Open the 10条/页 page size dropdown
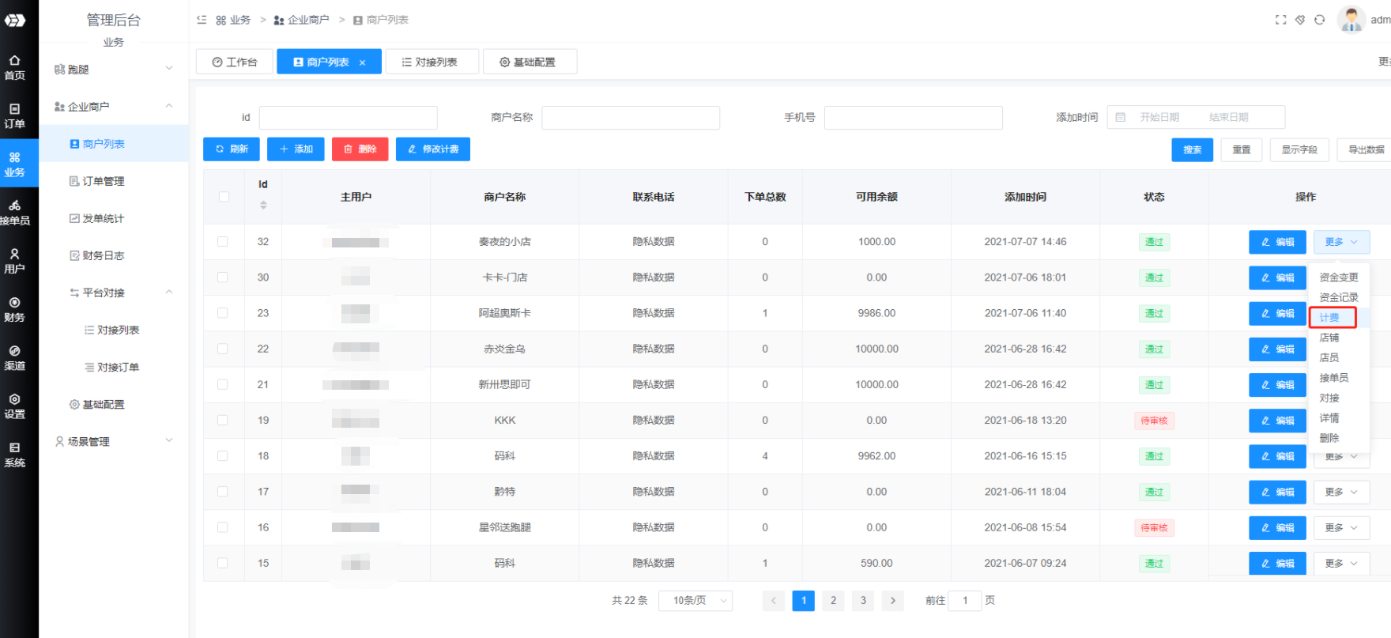Viewport: 1391px width, 638px height. tap(695, 601)
